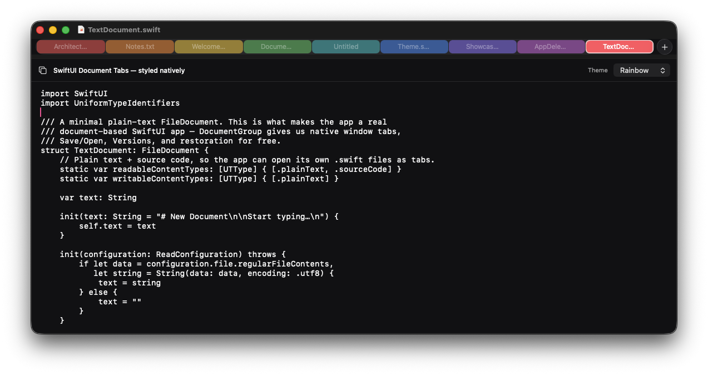This screenshot has width=708, height=375.
Task: Click the '/// Save/Open, Versions, and restoration' comment
Action: coord(161,141)
